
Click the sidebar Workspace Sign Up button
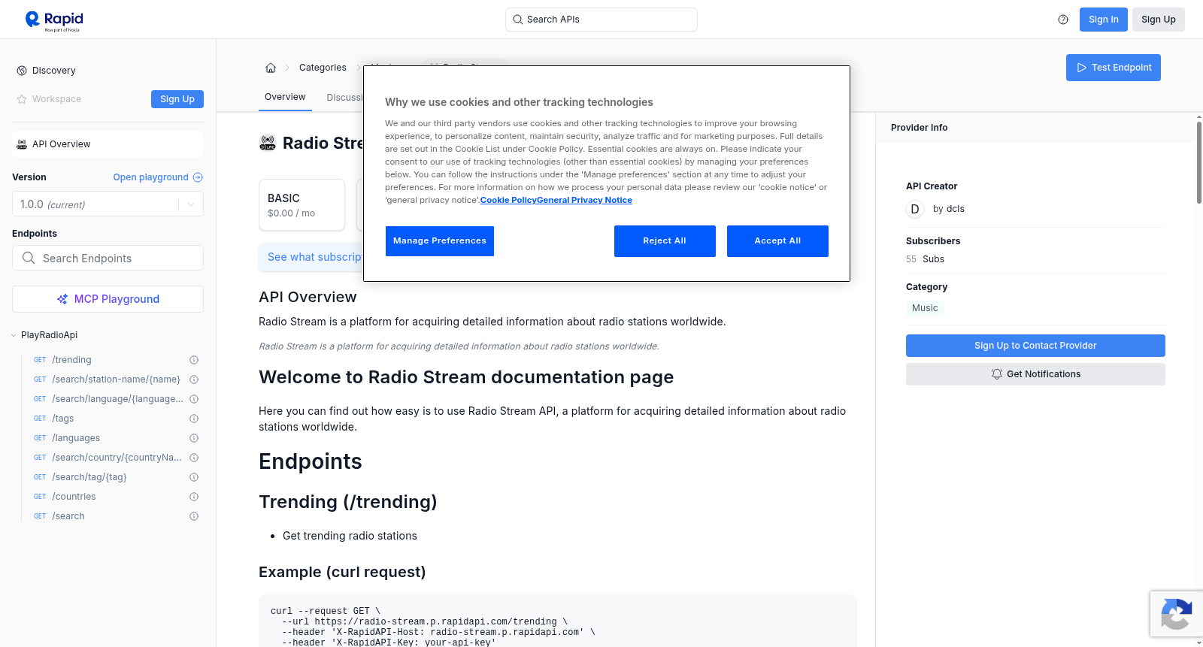(177, 99)
